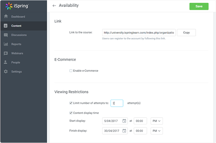
Task: Click the attempts number input field
Action: [117, 103]
